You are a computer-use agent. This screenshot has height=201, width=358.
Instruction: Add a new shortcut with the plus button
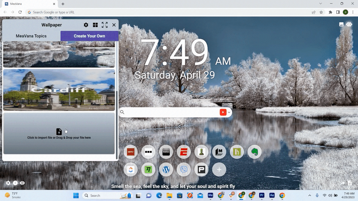pyautogui.click(x=219, y=169)
